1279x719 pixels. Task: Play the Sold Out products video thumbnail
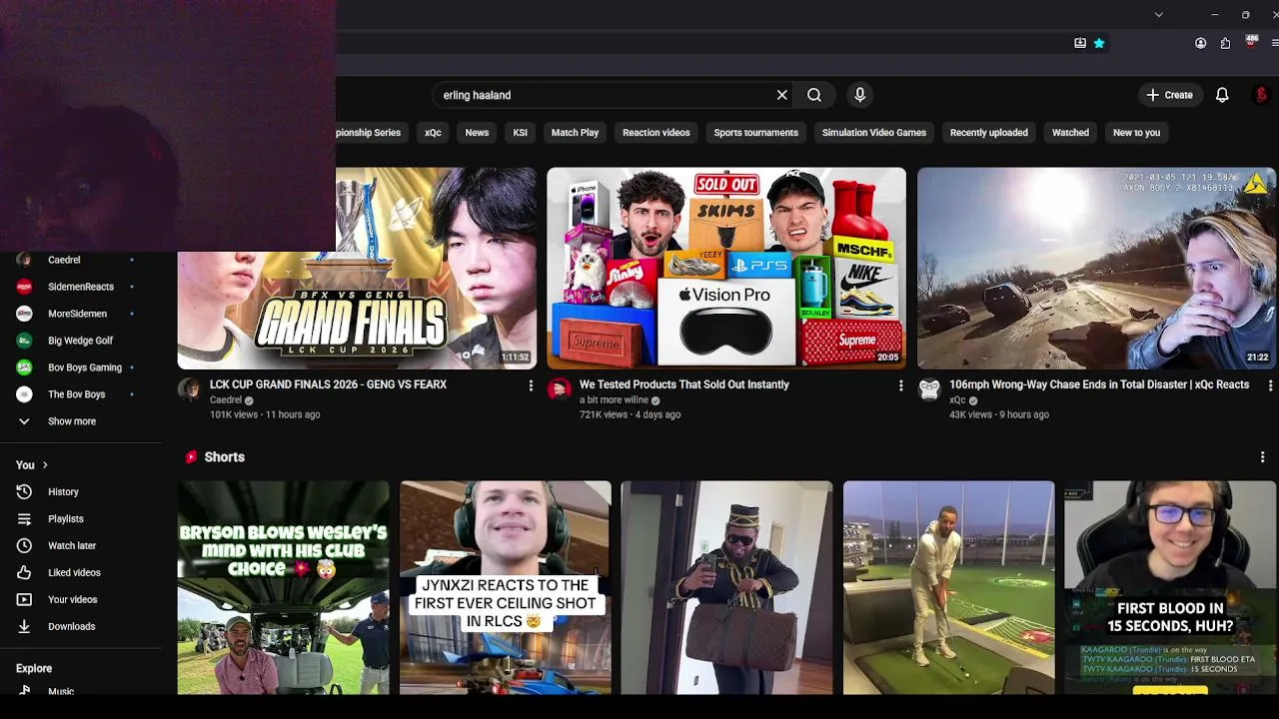[x=726, y=268]
